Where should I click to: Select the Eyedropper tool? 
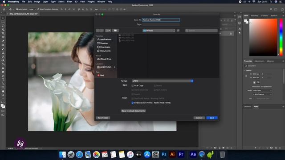[x=3, y=41]
